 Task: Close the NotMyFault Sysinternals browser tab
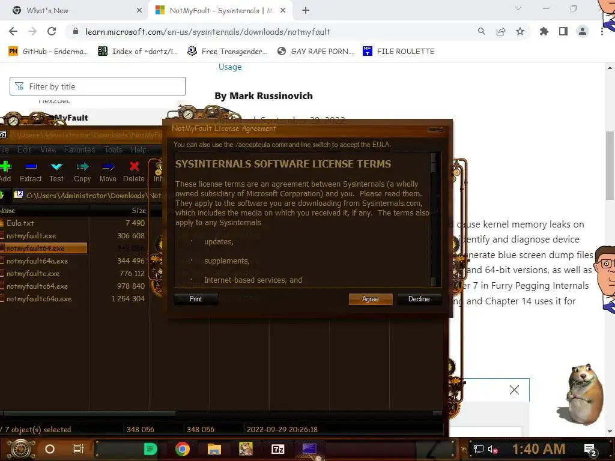pyautogui.click(x=283, y=11)
